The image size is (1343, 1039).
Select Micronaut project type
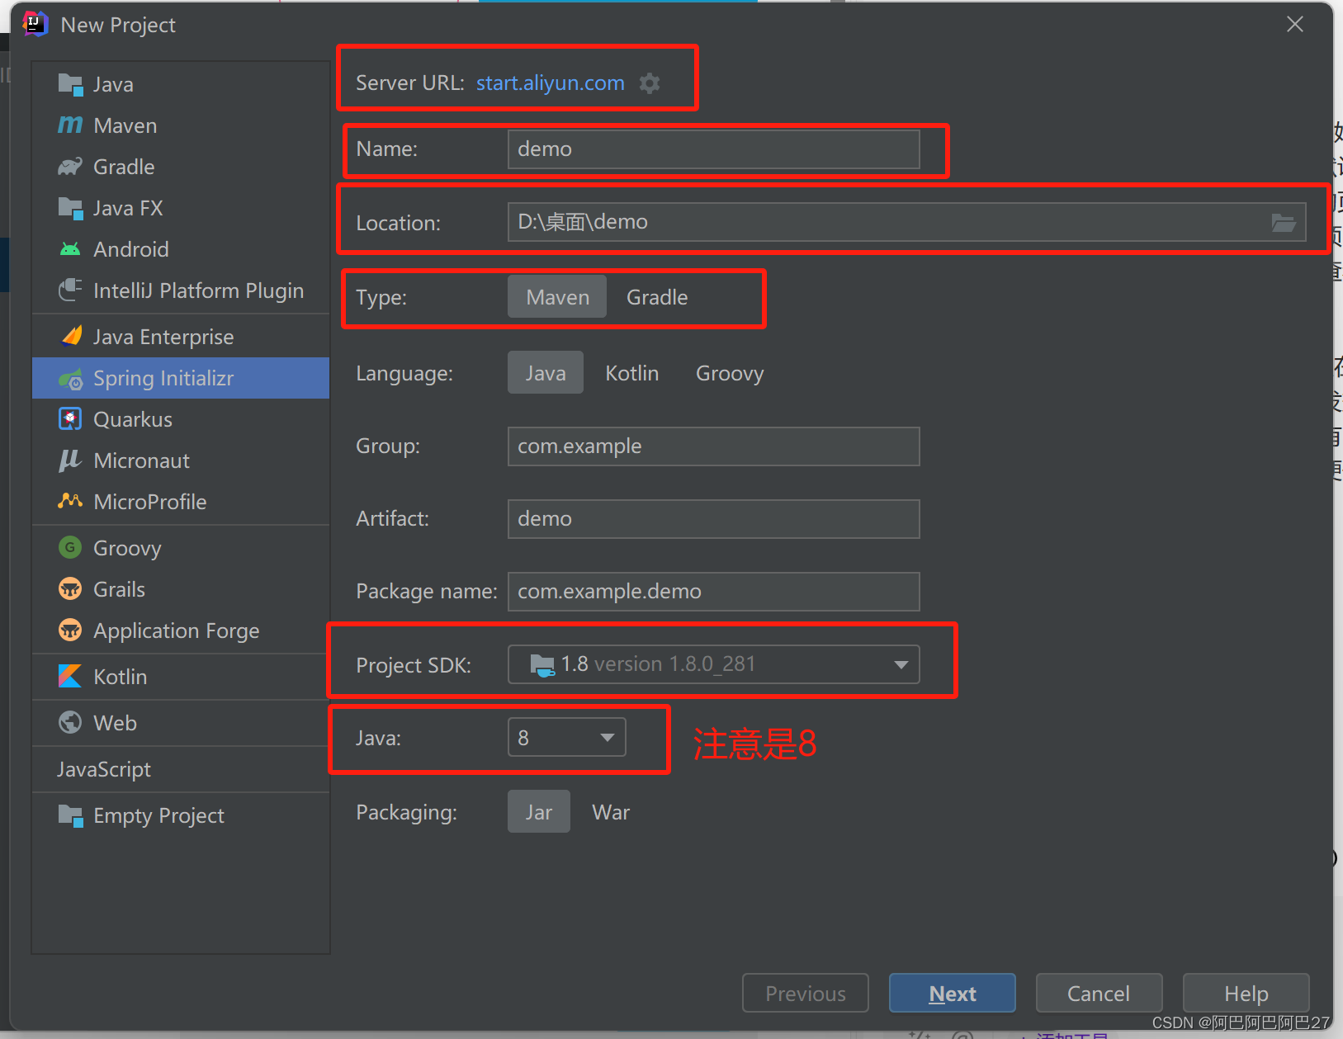coord(181,460)
